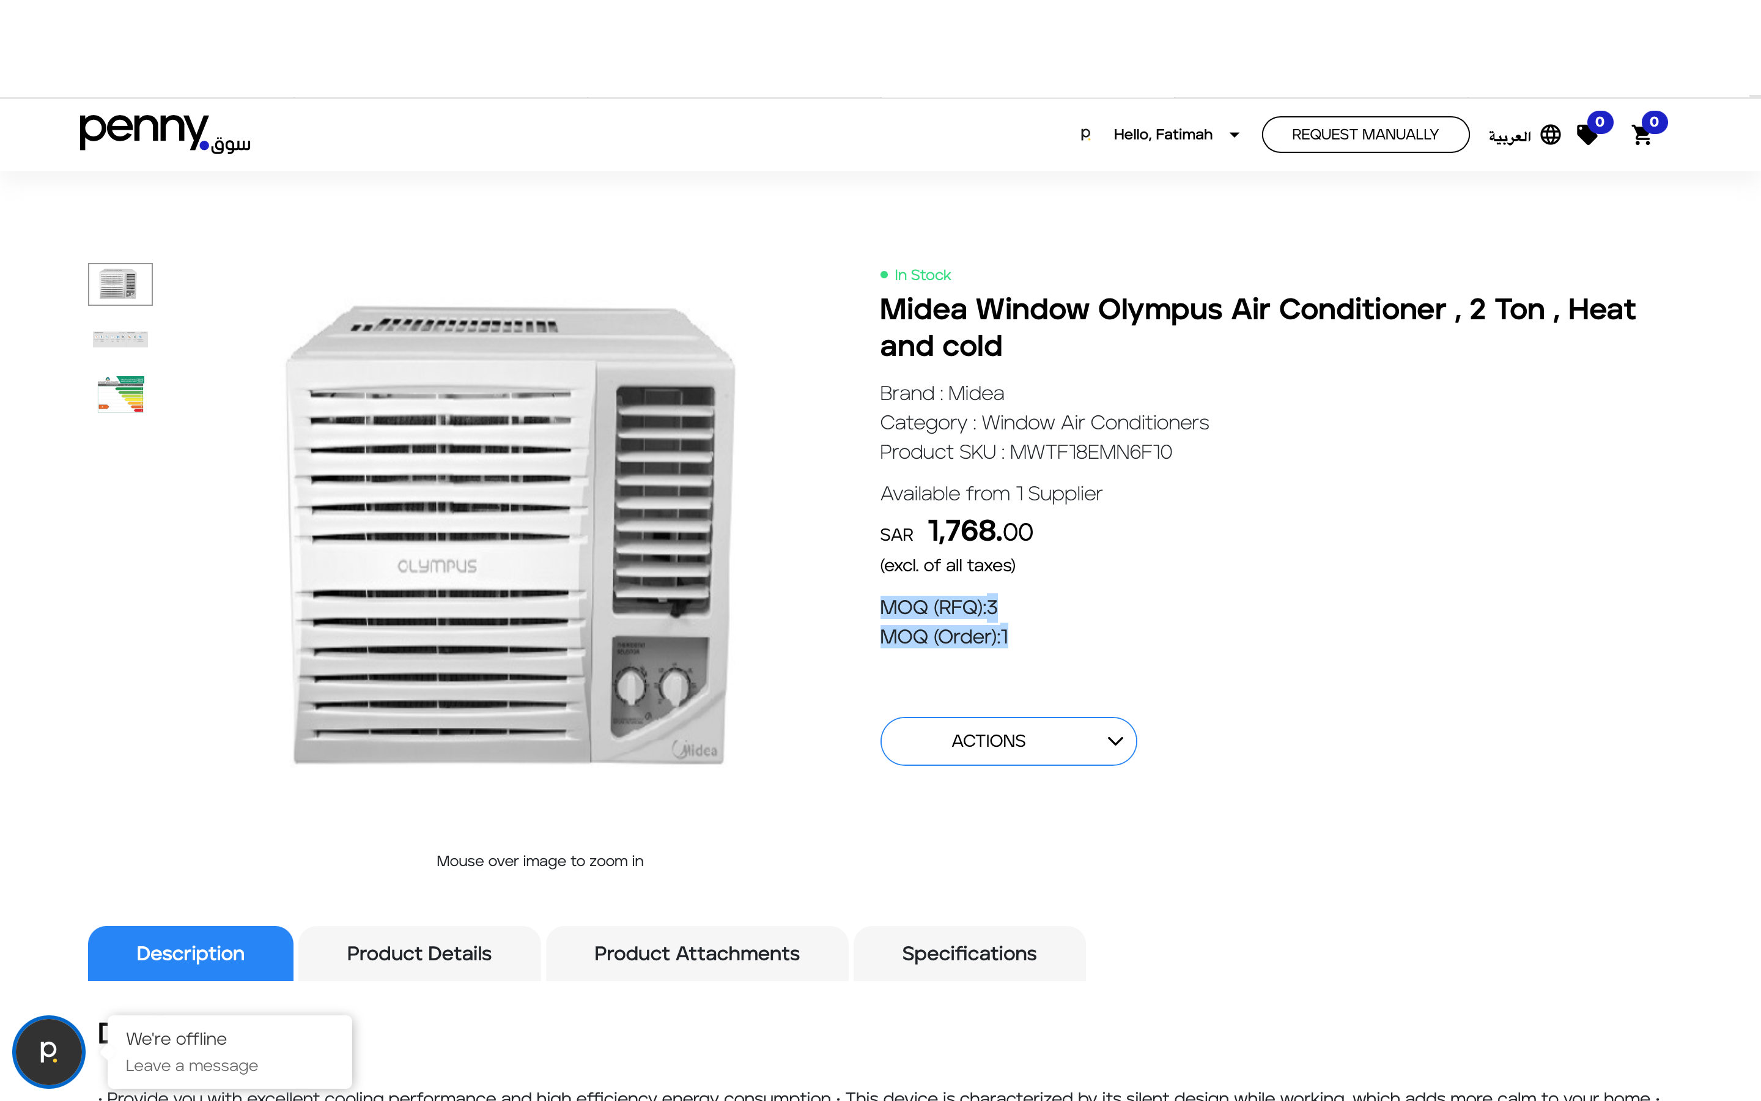Click the main air conditioner product image
This screenshot has height=1101, width=1761.
[509, 535]
